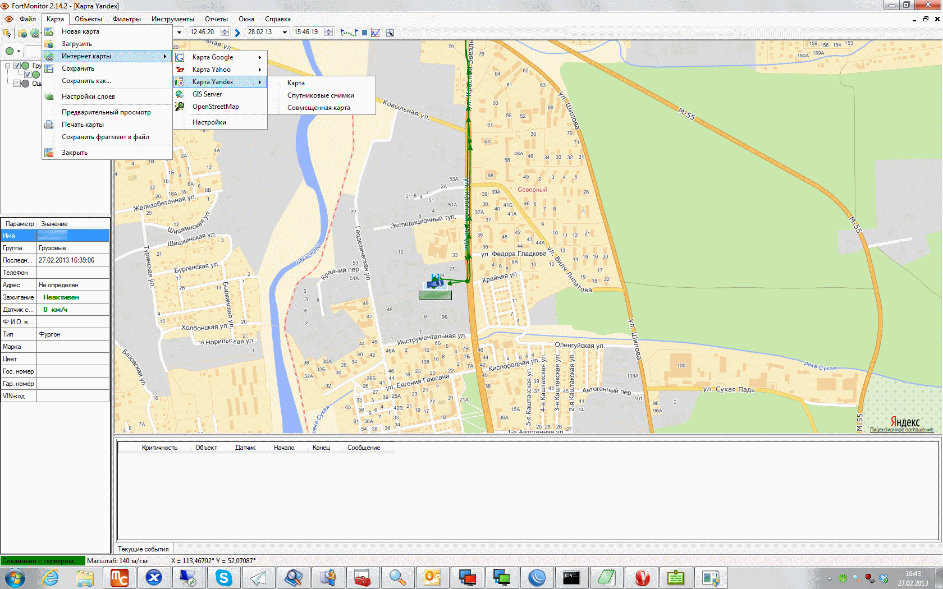943x589 pixels.
Task: Click the Критичность column header
Action: [159, 448]
